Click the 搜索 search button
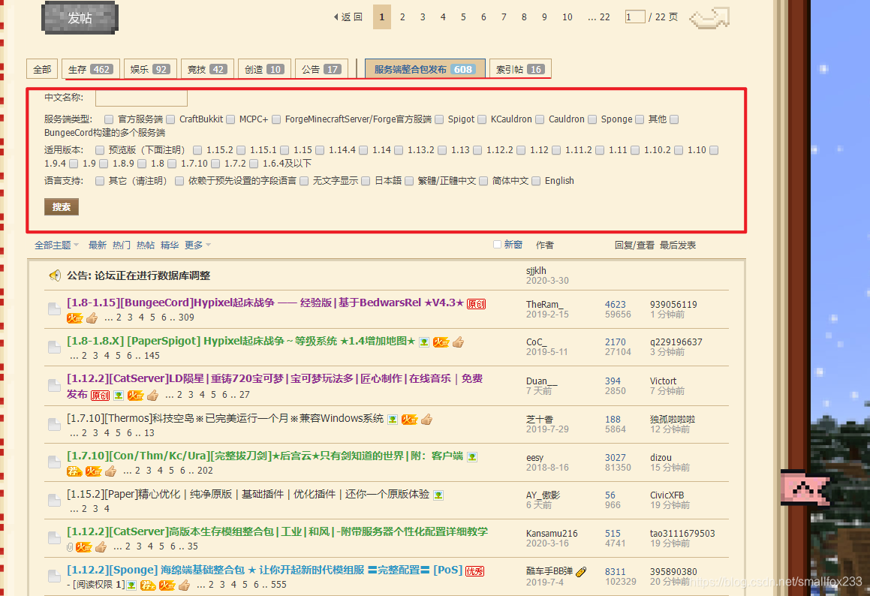Viewport: 870px width, 596px height. 62,207
